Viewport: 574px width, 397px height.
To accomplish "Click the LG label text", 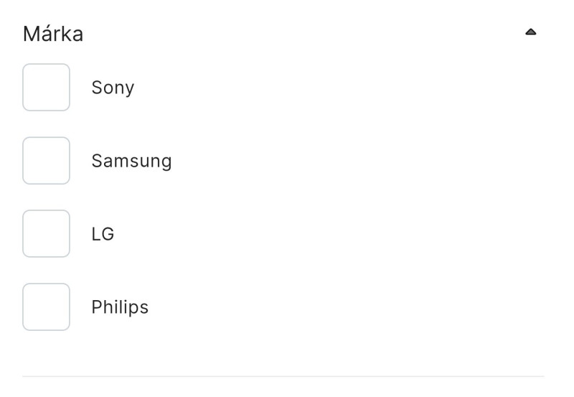I will (x=103, y=234).
